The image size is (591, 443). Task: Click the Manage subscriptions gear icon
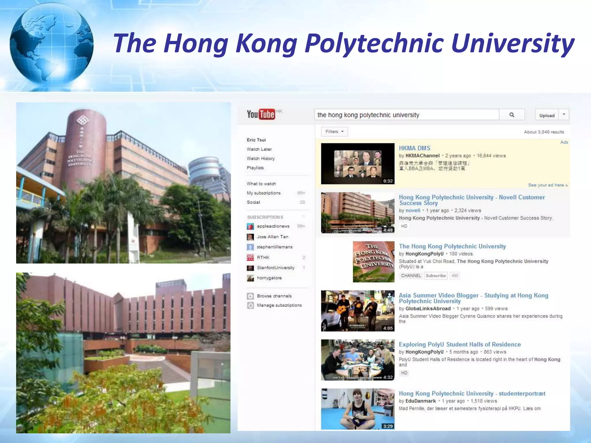tap(250, 305)
